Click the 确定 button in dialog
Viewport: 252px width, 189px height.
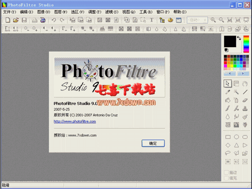click(153, 143)
